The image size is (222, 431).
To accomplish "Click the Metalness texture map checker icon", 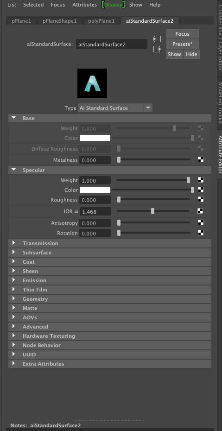I will coord(201,160).
